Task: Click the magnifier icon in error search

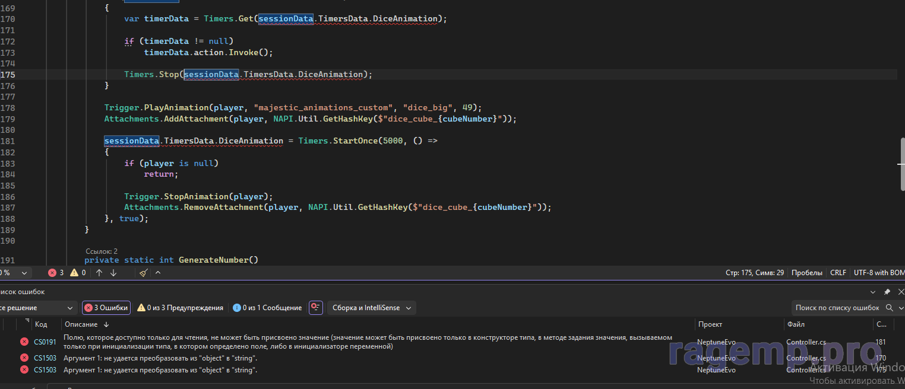Action: [x=889, y=308]
